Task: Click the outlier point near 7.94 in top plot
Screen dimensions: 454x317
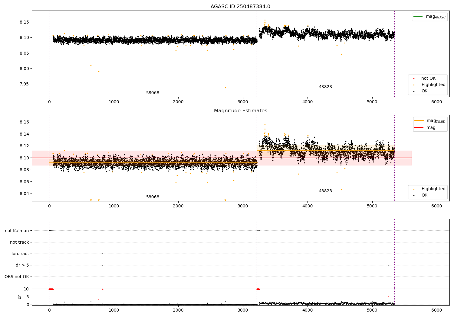Action: 225,88
